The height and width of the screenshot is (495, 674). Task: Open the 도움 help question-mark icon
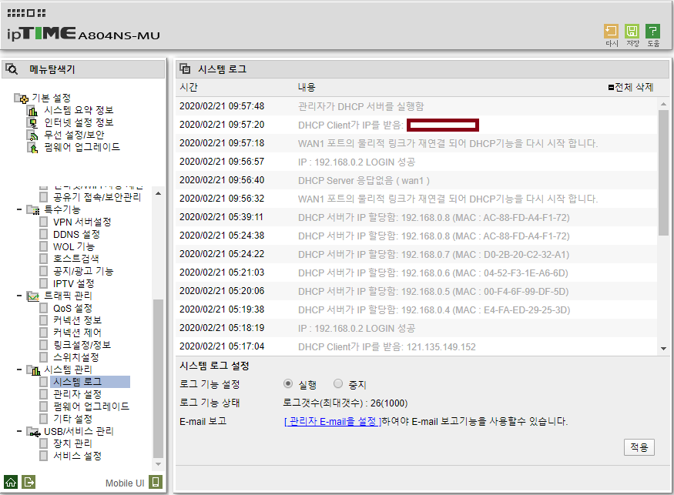652,32
